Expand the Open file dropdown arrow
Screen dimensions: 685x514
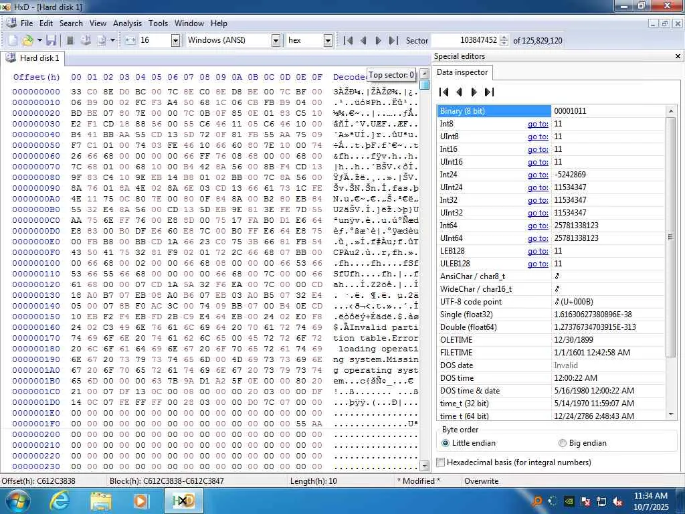pyautogui.click(x=39, y=40)
